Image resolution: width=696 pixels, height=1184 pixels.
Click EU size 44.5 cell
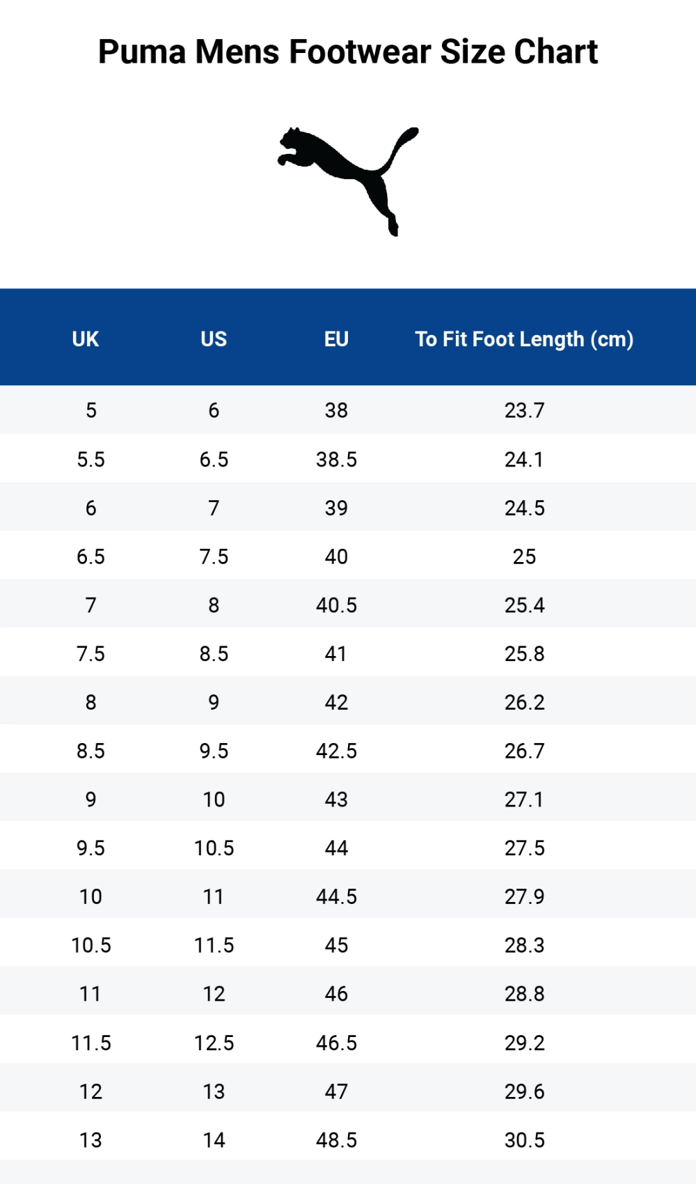coord(336,897)
